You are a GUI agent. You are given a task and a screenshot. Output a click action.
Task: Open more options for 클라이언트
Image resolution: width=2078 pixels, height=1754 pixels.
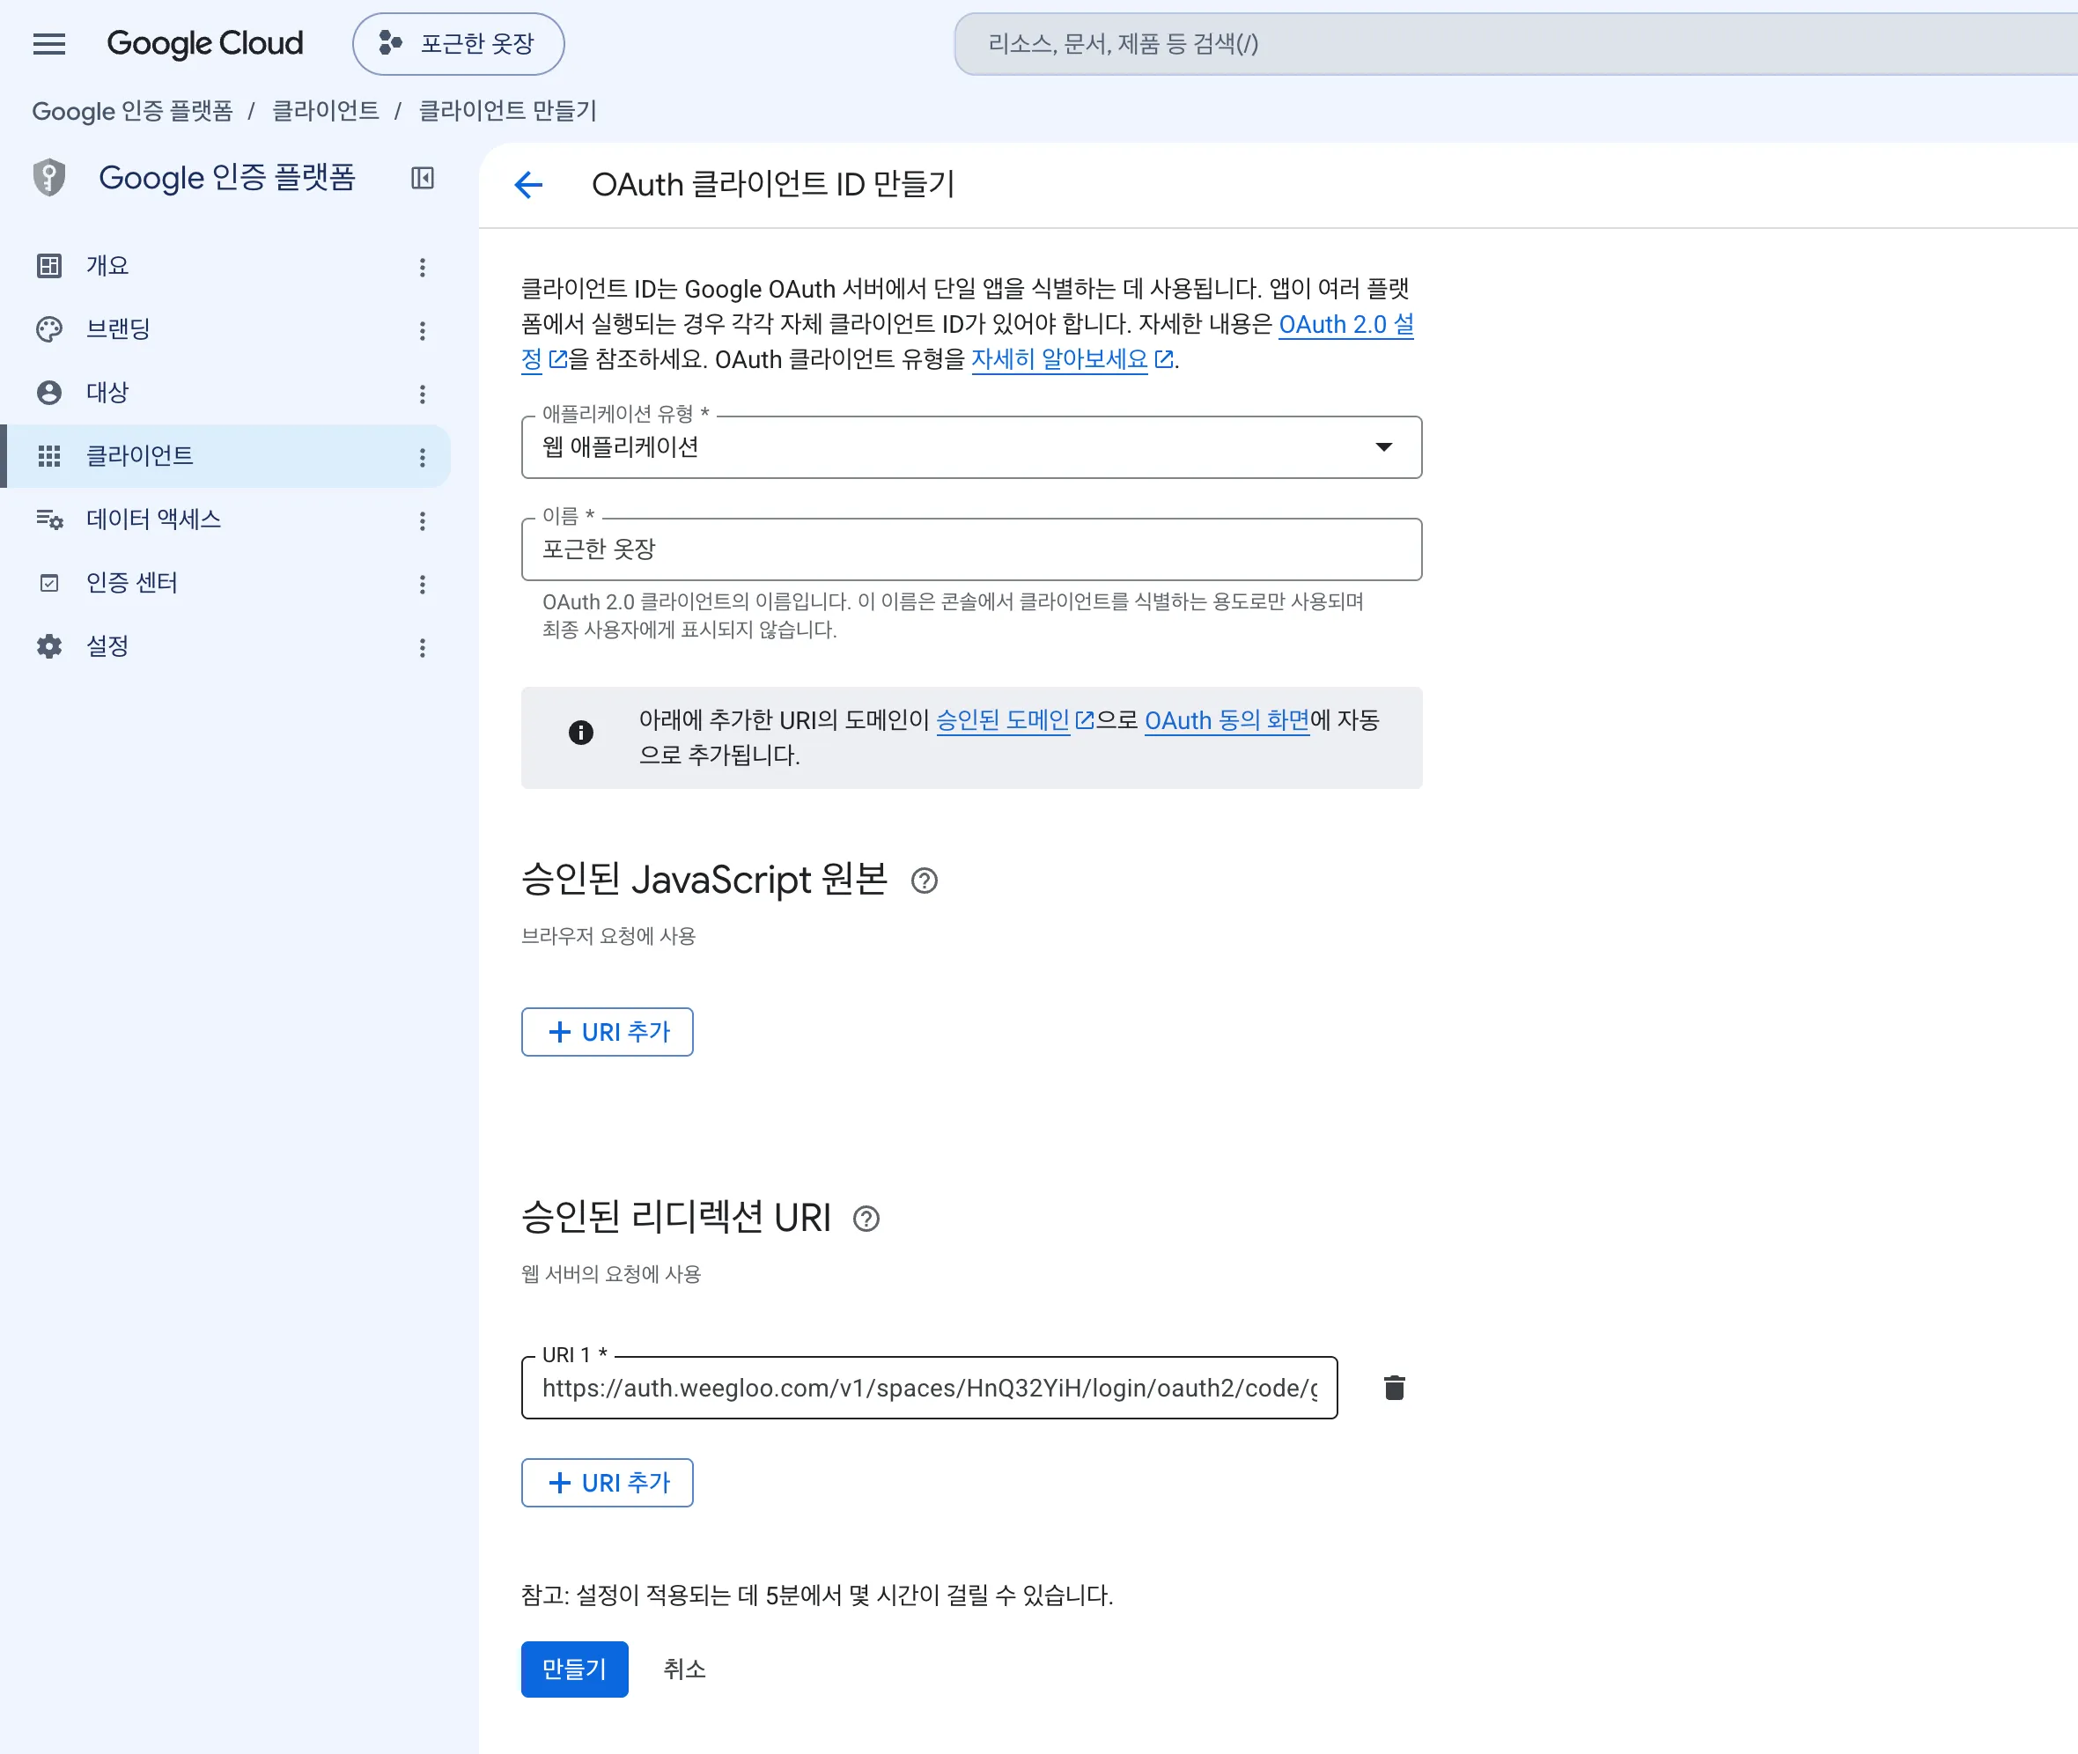(x=423, y=459)
